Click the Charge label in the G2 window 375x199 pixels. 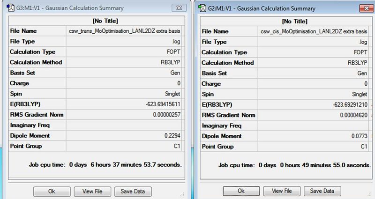tap(211, 84)
